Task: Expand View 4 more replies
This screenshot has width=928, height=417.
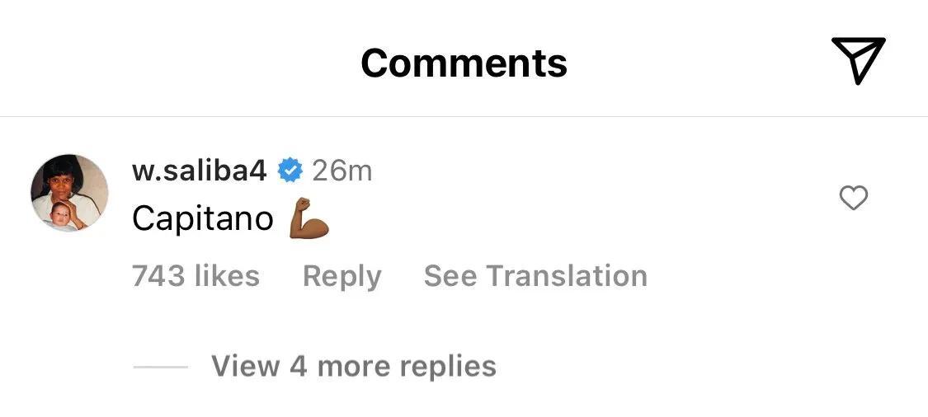Action: (353, 366)
